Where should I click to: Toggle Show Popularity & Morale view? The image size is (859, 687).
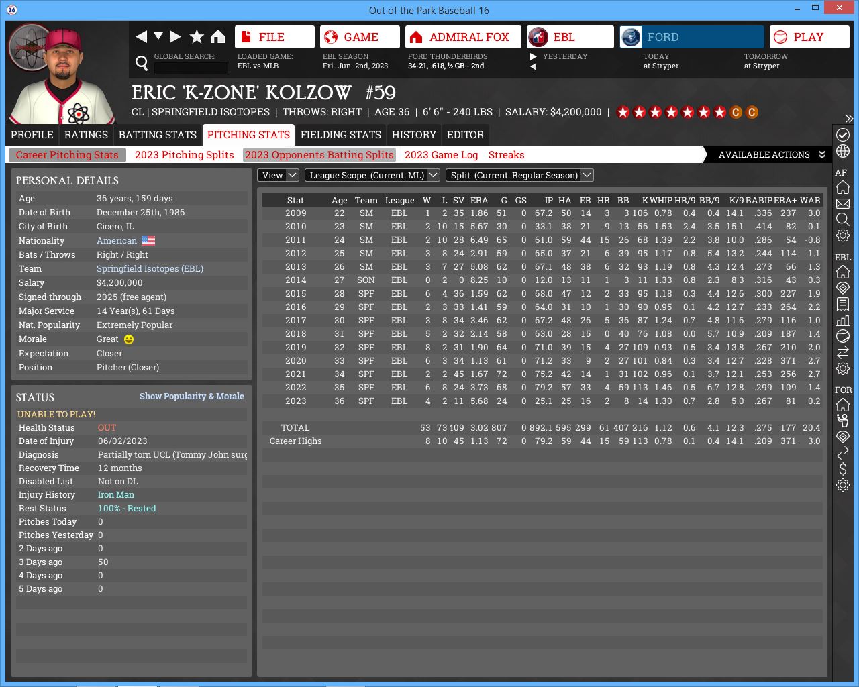coord(191,397)
